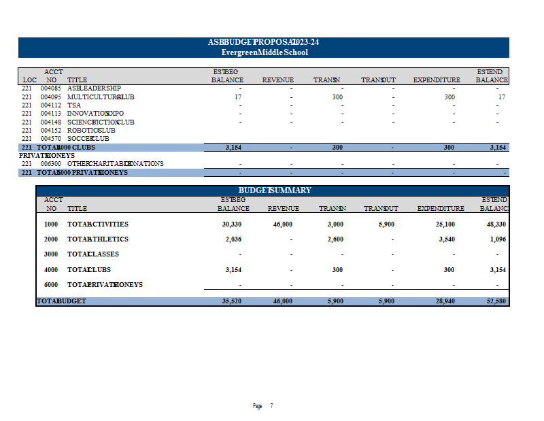
Task: Click the 28,940 total expenditure
Action: coord(445,301)
